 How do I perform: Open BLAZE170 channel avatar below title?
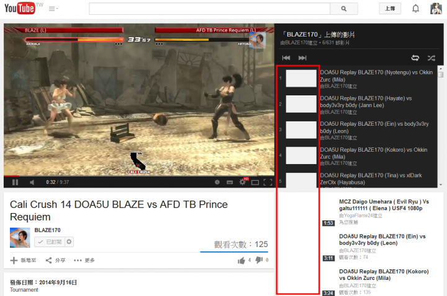pos(20,238)
